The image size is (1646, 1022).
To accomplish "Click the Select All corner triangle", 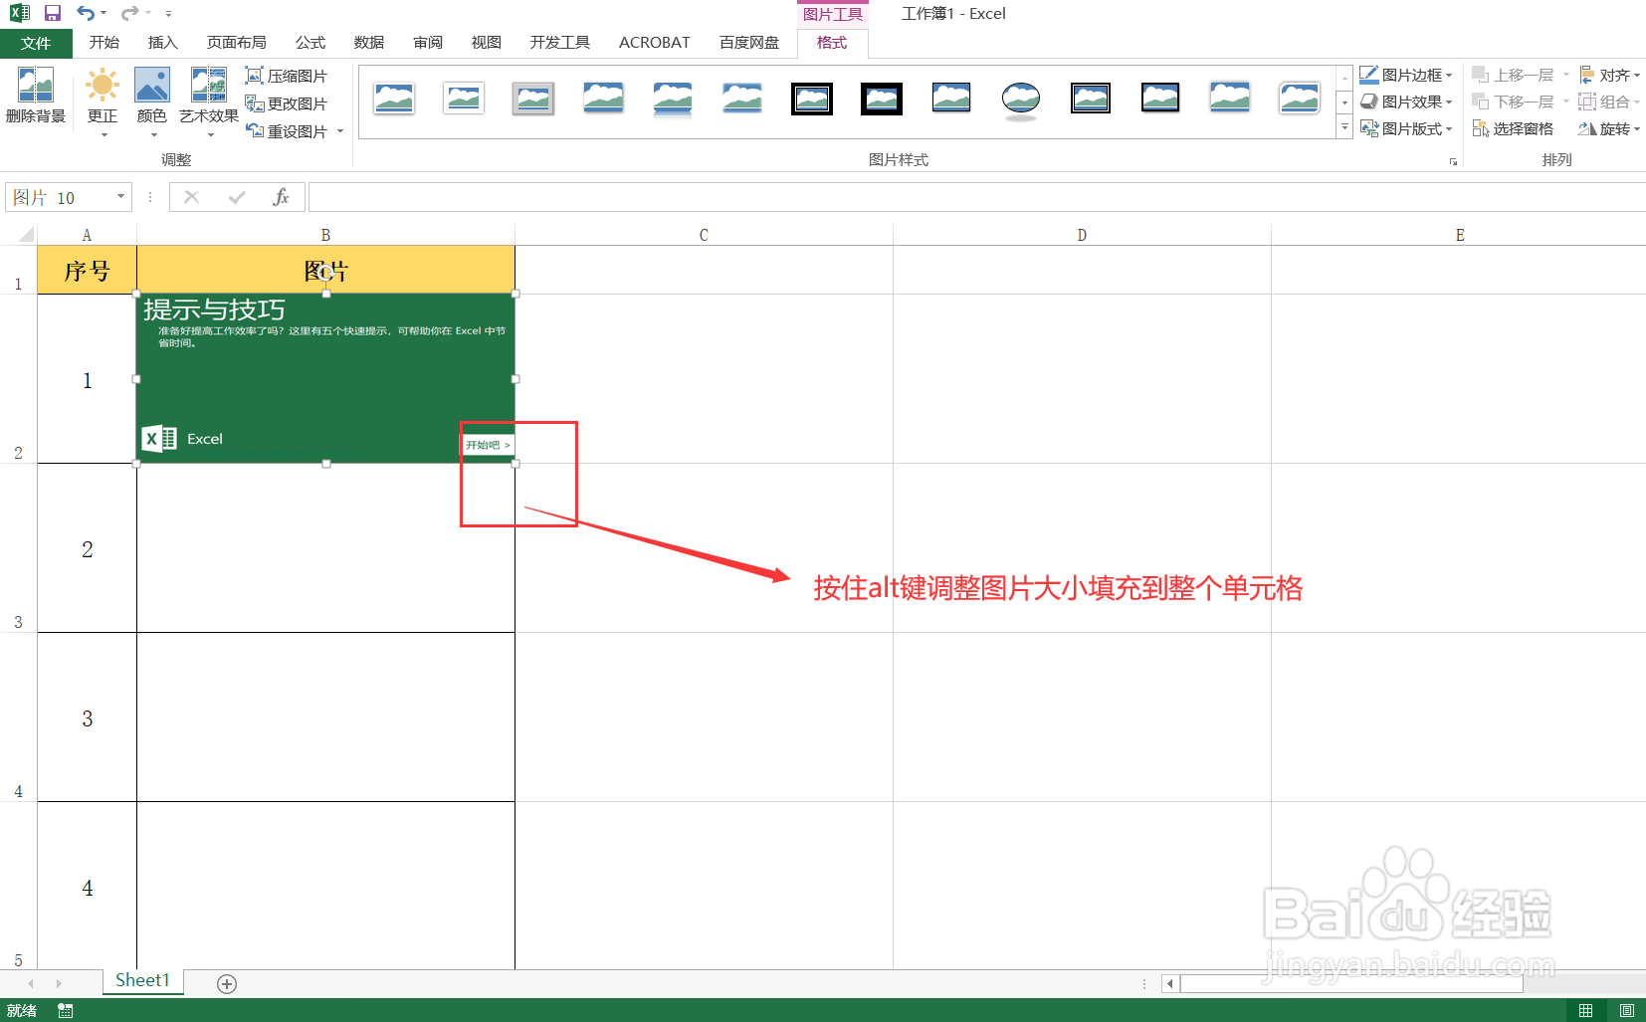I will 25,235.
